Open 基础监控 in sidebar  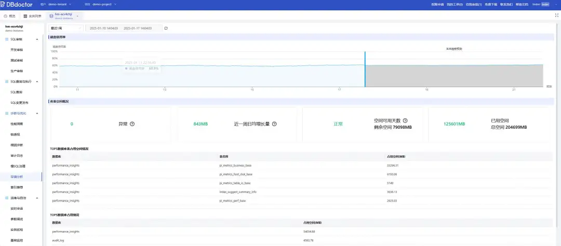tap(17, 240)
